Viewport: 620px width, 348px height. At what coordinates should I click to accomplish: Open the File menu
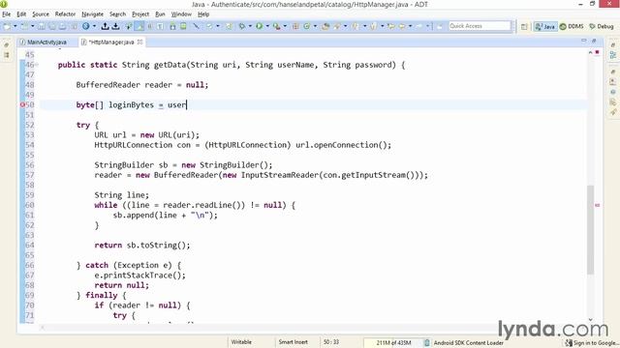(7, 14)
